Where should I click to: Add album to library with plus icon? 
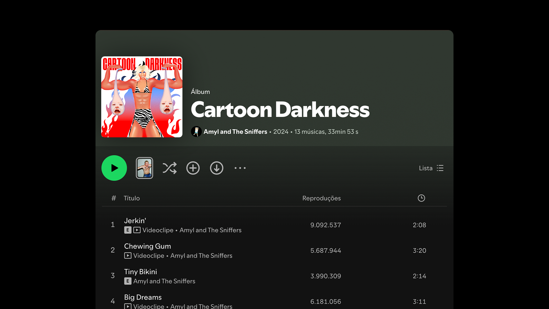(x=193, y=168)
